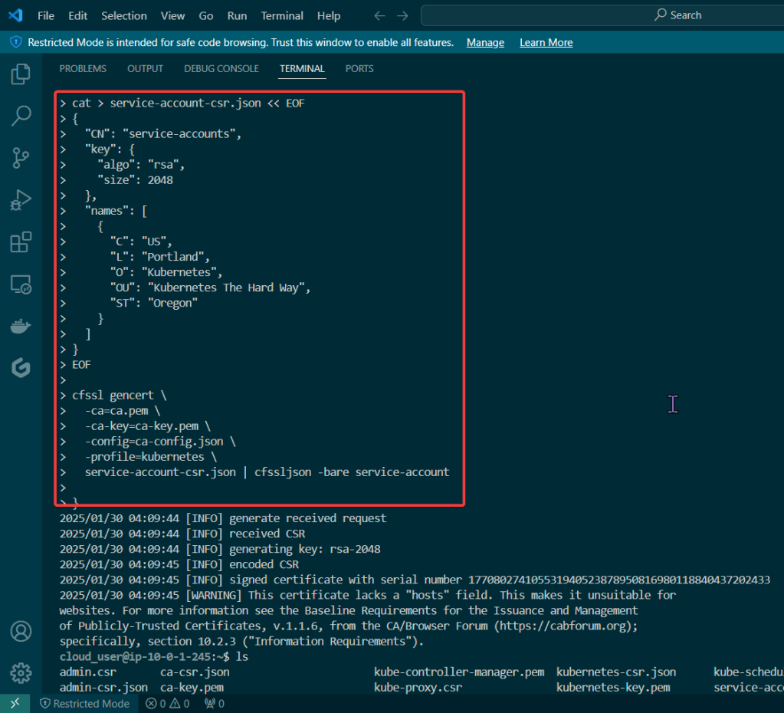
Task: Open the Selection menu
Action: tap(123, 15)
